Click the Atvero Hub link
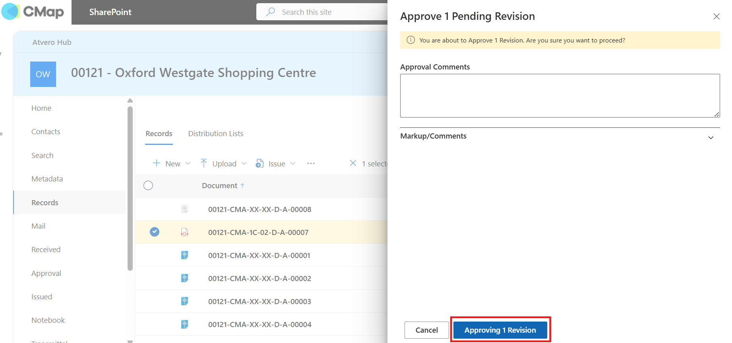 click(x=52, y=42)
